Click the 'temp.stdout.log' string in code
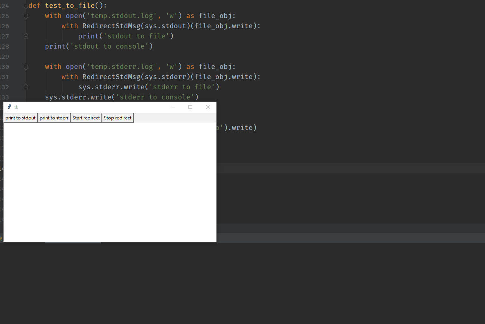 122,16
